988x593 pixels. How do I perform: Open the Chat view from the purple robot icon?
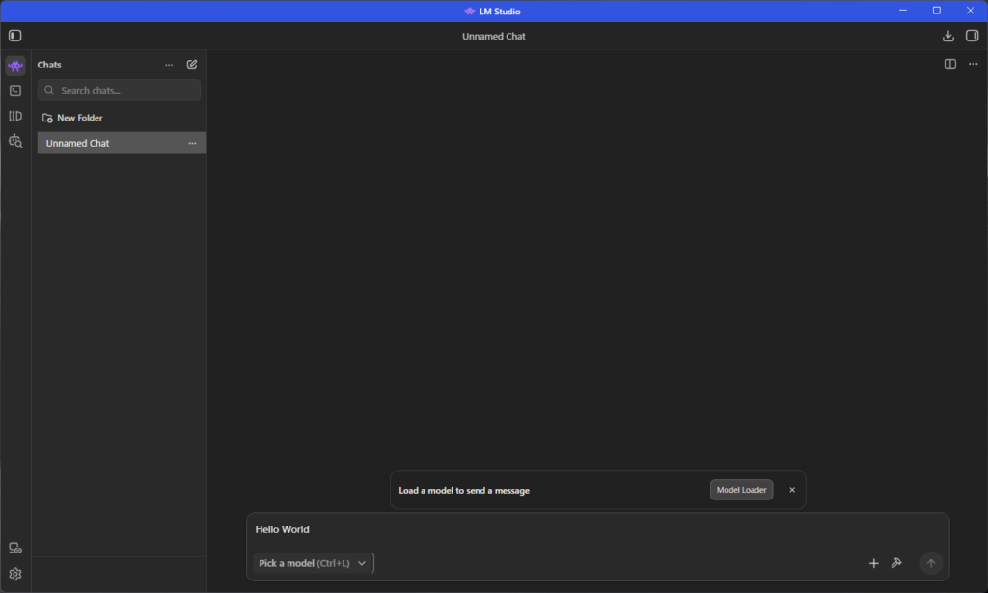tap(14, 66)
